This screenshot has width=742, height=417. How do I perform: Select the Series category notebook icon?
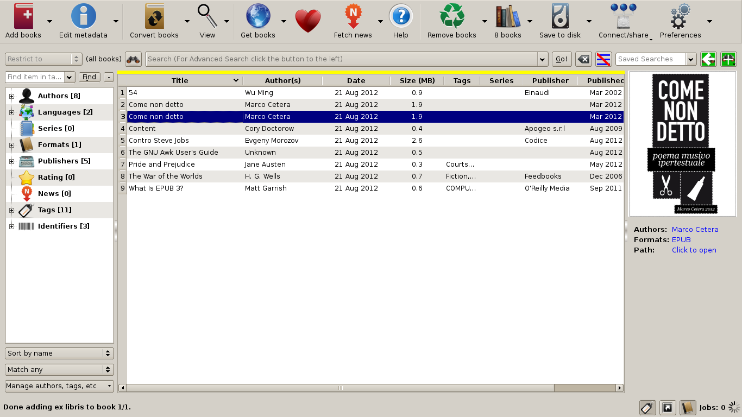(x=27, y=129)
